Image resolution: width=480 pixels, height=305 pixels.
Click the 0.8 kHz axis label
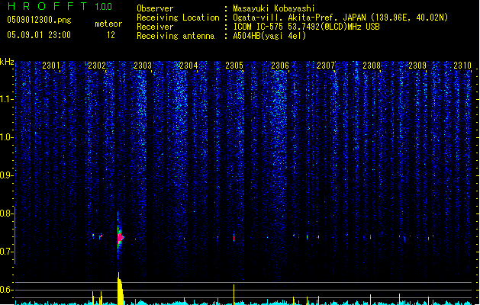(x=7, y=213)
